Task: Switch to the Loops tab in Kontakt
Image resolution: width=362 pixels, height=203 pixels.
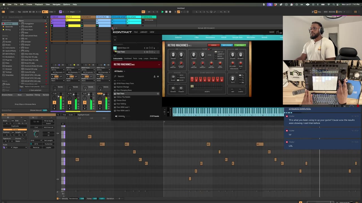Action: point(146,58)
